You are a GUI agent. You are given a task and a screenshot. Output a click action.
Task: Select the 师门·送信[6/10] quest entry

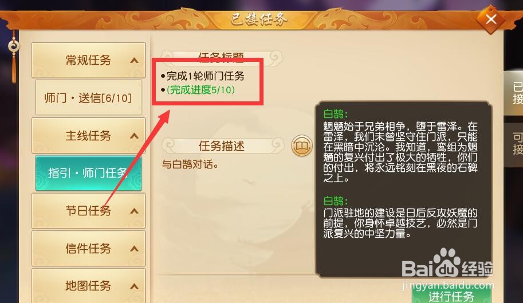(x=88, y=98)
